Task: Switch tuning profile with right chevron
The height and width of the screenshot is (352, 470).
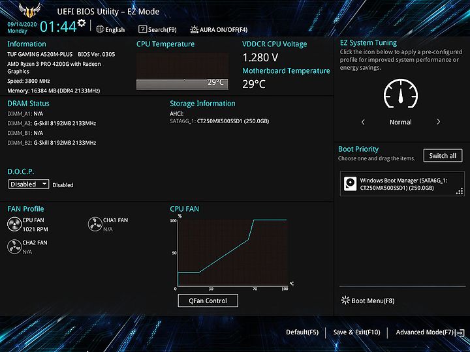Action: pyautogui.click(x=438, y=122)
